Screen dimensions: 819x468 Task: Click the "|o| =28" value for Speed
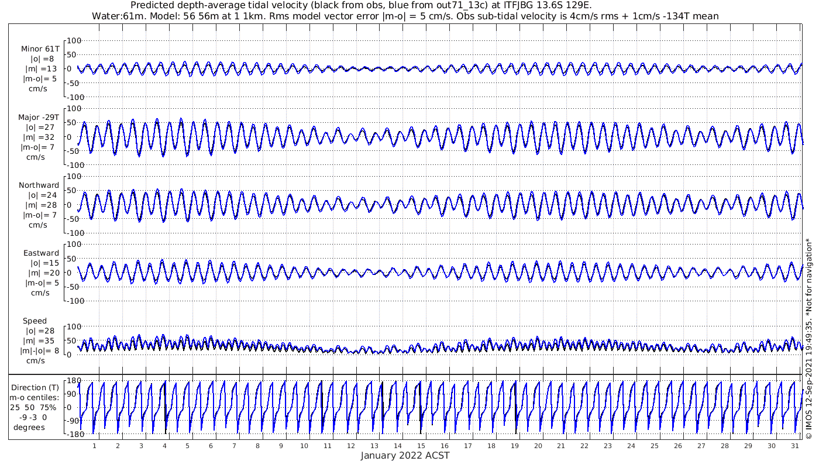pyautogui.click(x=41, y=331)
